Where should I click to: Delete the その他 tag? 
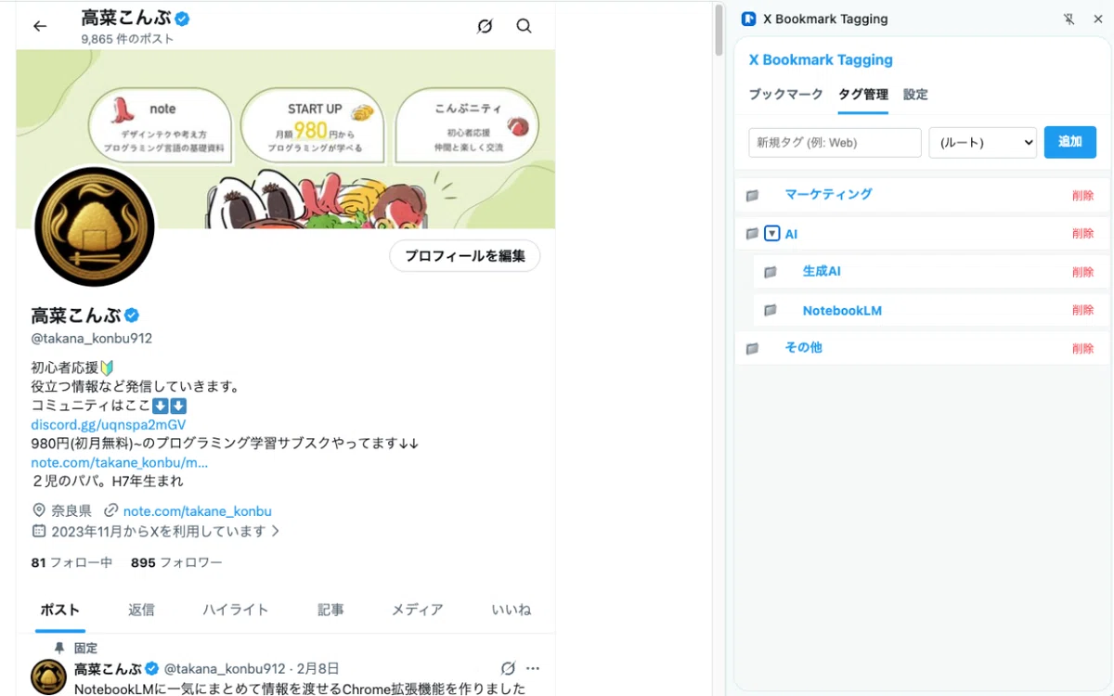[1082, 349]
